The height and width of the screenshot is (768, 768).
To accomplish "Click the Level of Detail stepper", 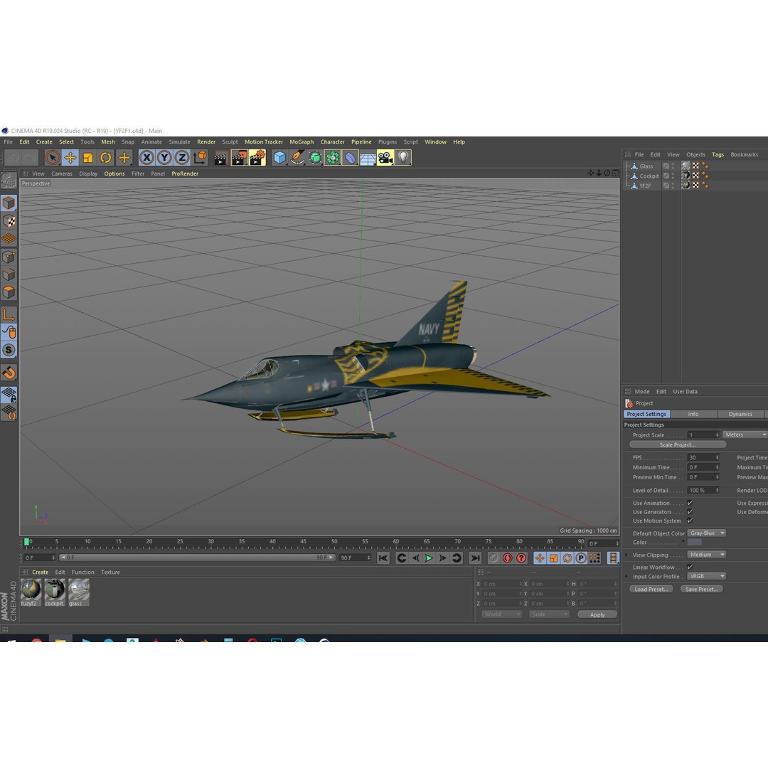I will [717, 490].
